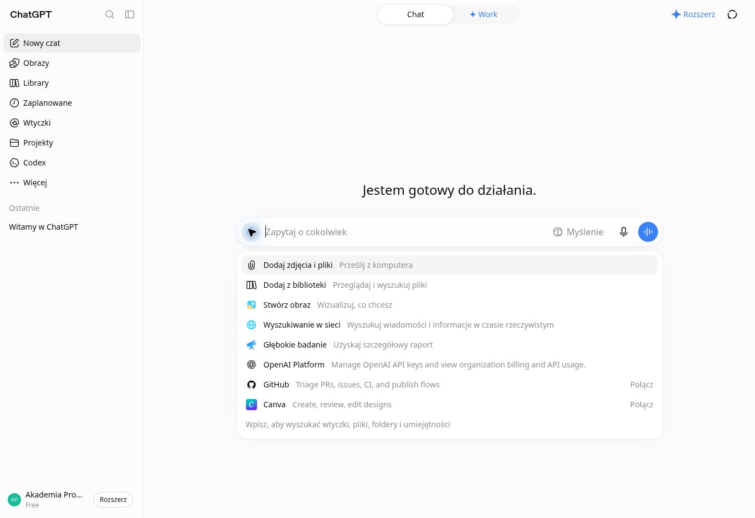Image resolution: width=755 pixels, height=518 pixels.
Task: Open the search chats magnifier icon
Action: click(110, 14)
